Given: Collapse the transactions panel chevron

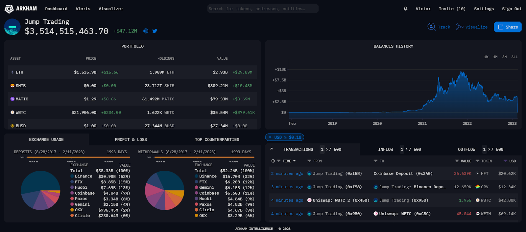Looking at the screenshot, I should click(272, 149).
